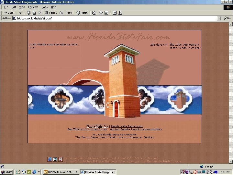This screenshot has height=175, width=233.
Task: Switch to the Microsoft PowerPoint taskbar button
Action: pos(61,172)
